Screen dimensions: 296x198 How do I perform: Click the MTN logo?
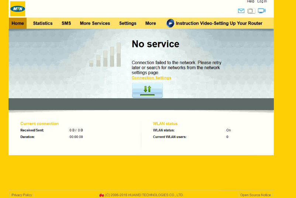point(18,9)
